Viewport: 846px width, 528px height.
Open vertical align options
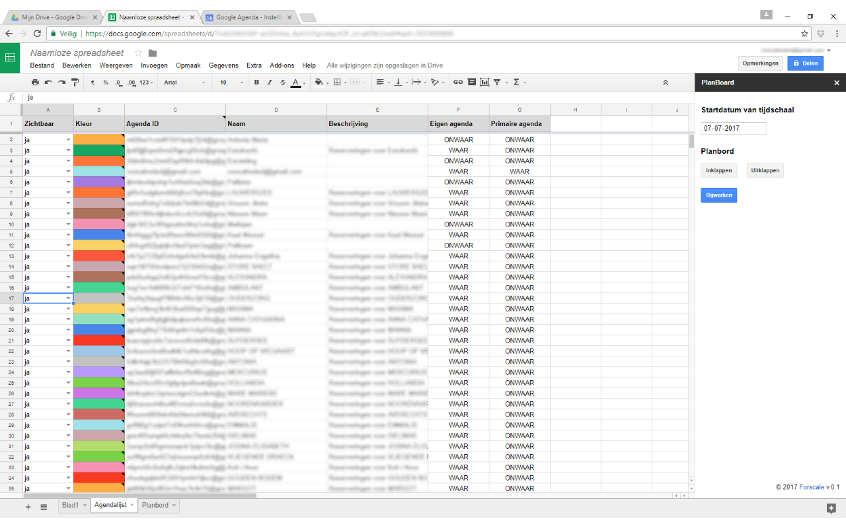[x=400, y=82]
